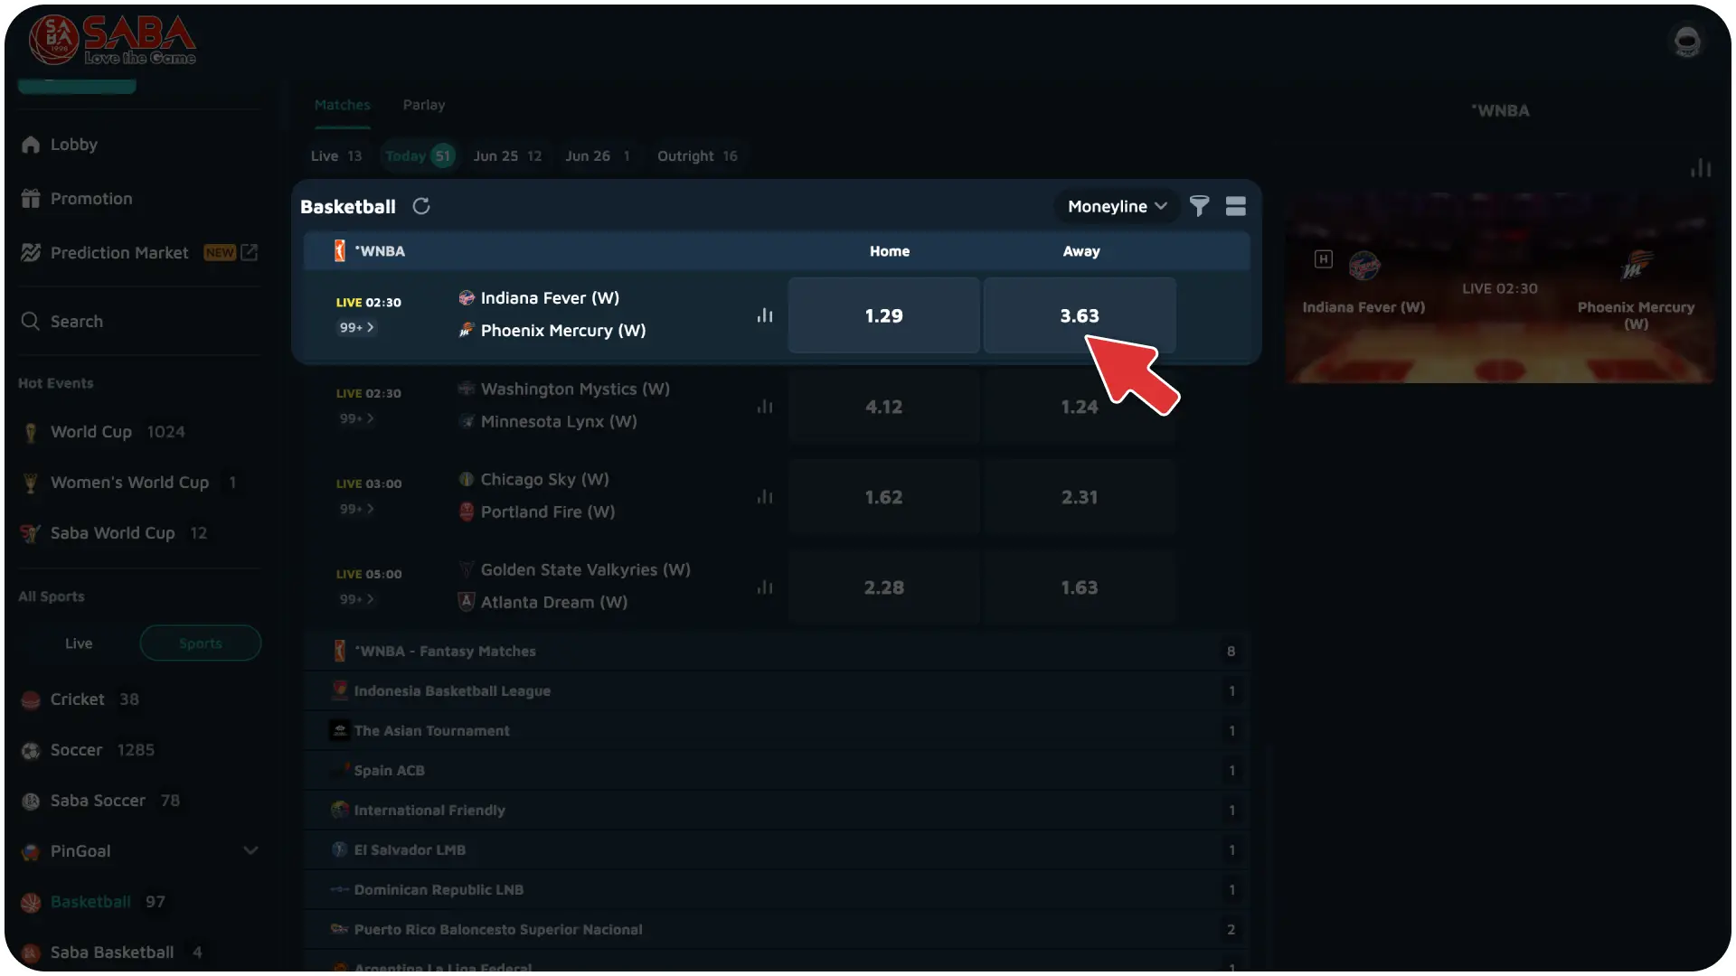
Task: Expand 99+ markets for Indiana Fever match
Action: (x=357, y=328)
